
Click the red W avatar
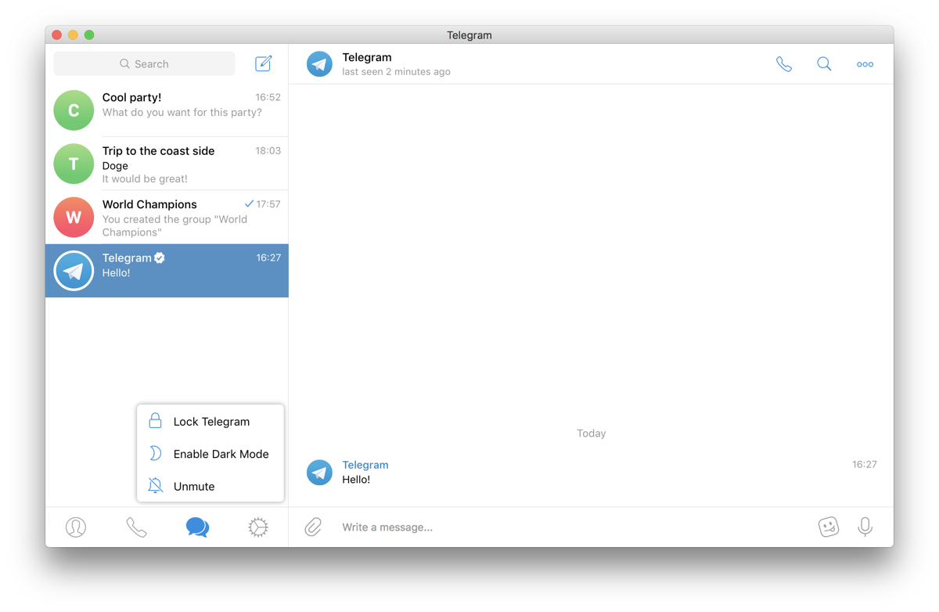point(74,217)
